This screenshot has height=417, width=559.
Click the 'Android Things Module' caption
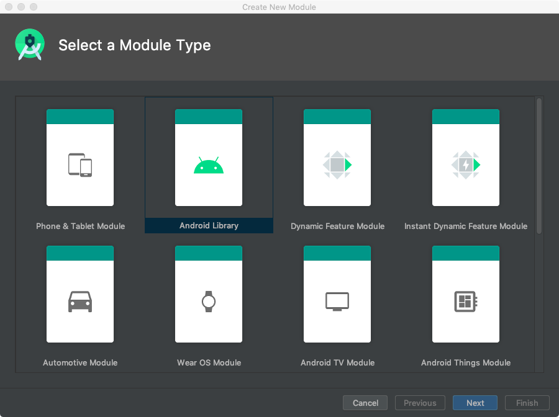(466, 363)
